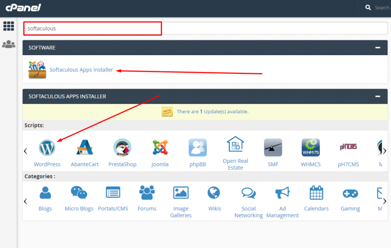
Task: Select the Wikis category icon
Action: 214,192
